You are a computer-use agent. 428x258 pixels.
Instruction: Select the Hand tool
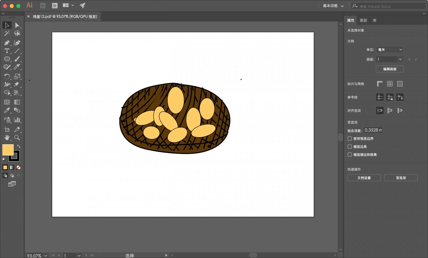click(7, 138)
